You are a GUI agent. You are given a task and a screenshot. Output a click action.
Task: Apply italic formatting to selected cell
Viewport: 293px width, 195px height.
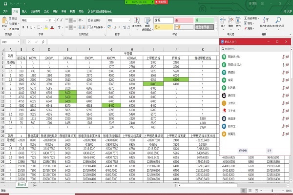click(x=27, y=28)
